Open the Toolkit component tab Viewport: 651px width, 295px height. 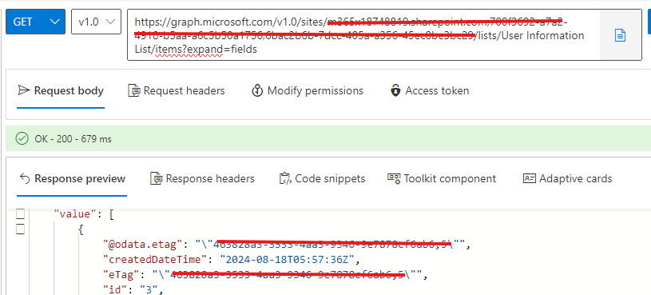(x=442, y=178)
